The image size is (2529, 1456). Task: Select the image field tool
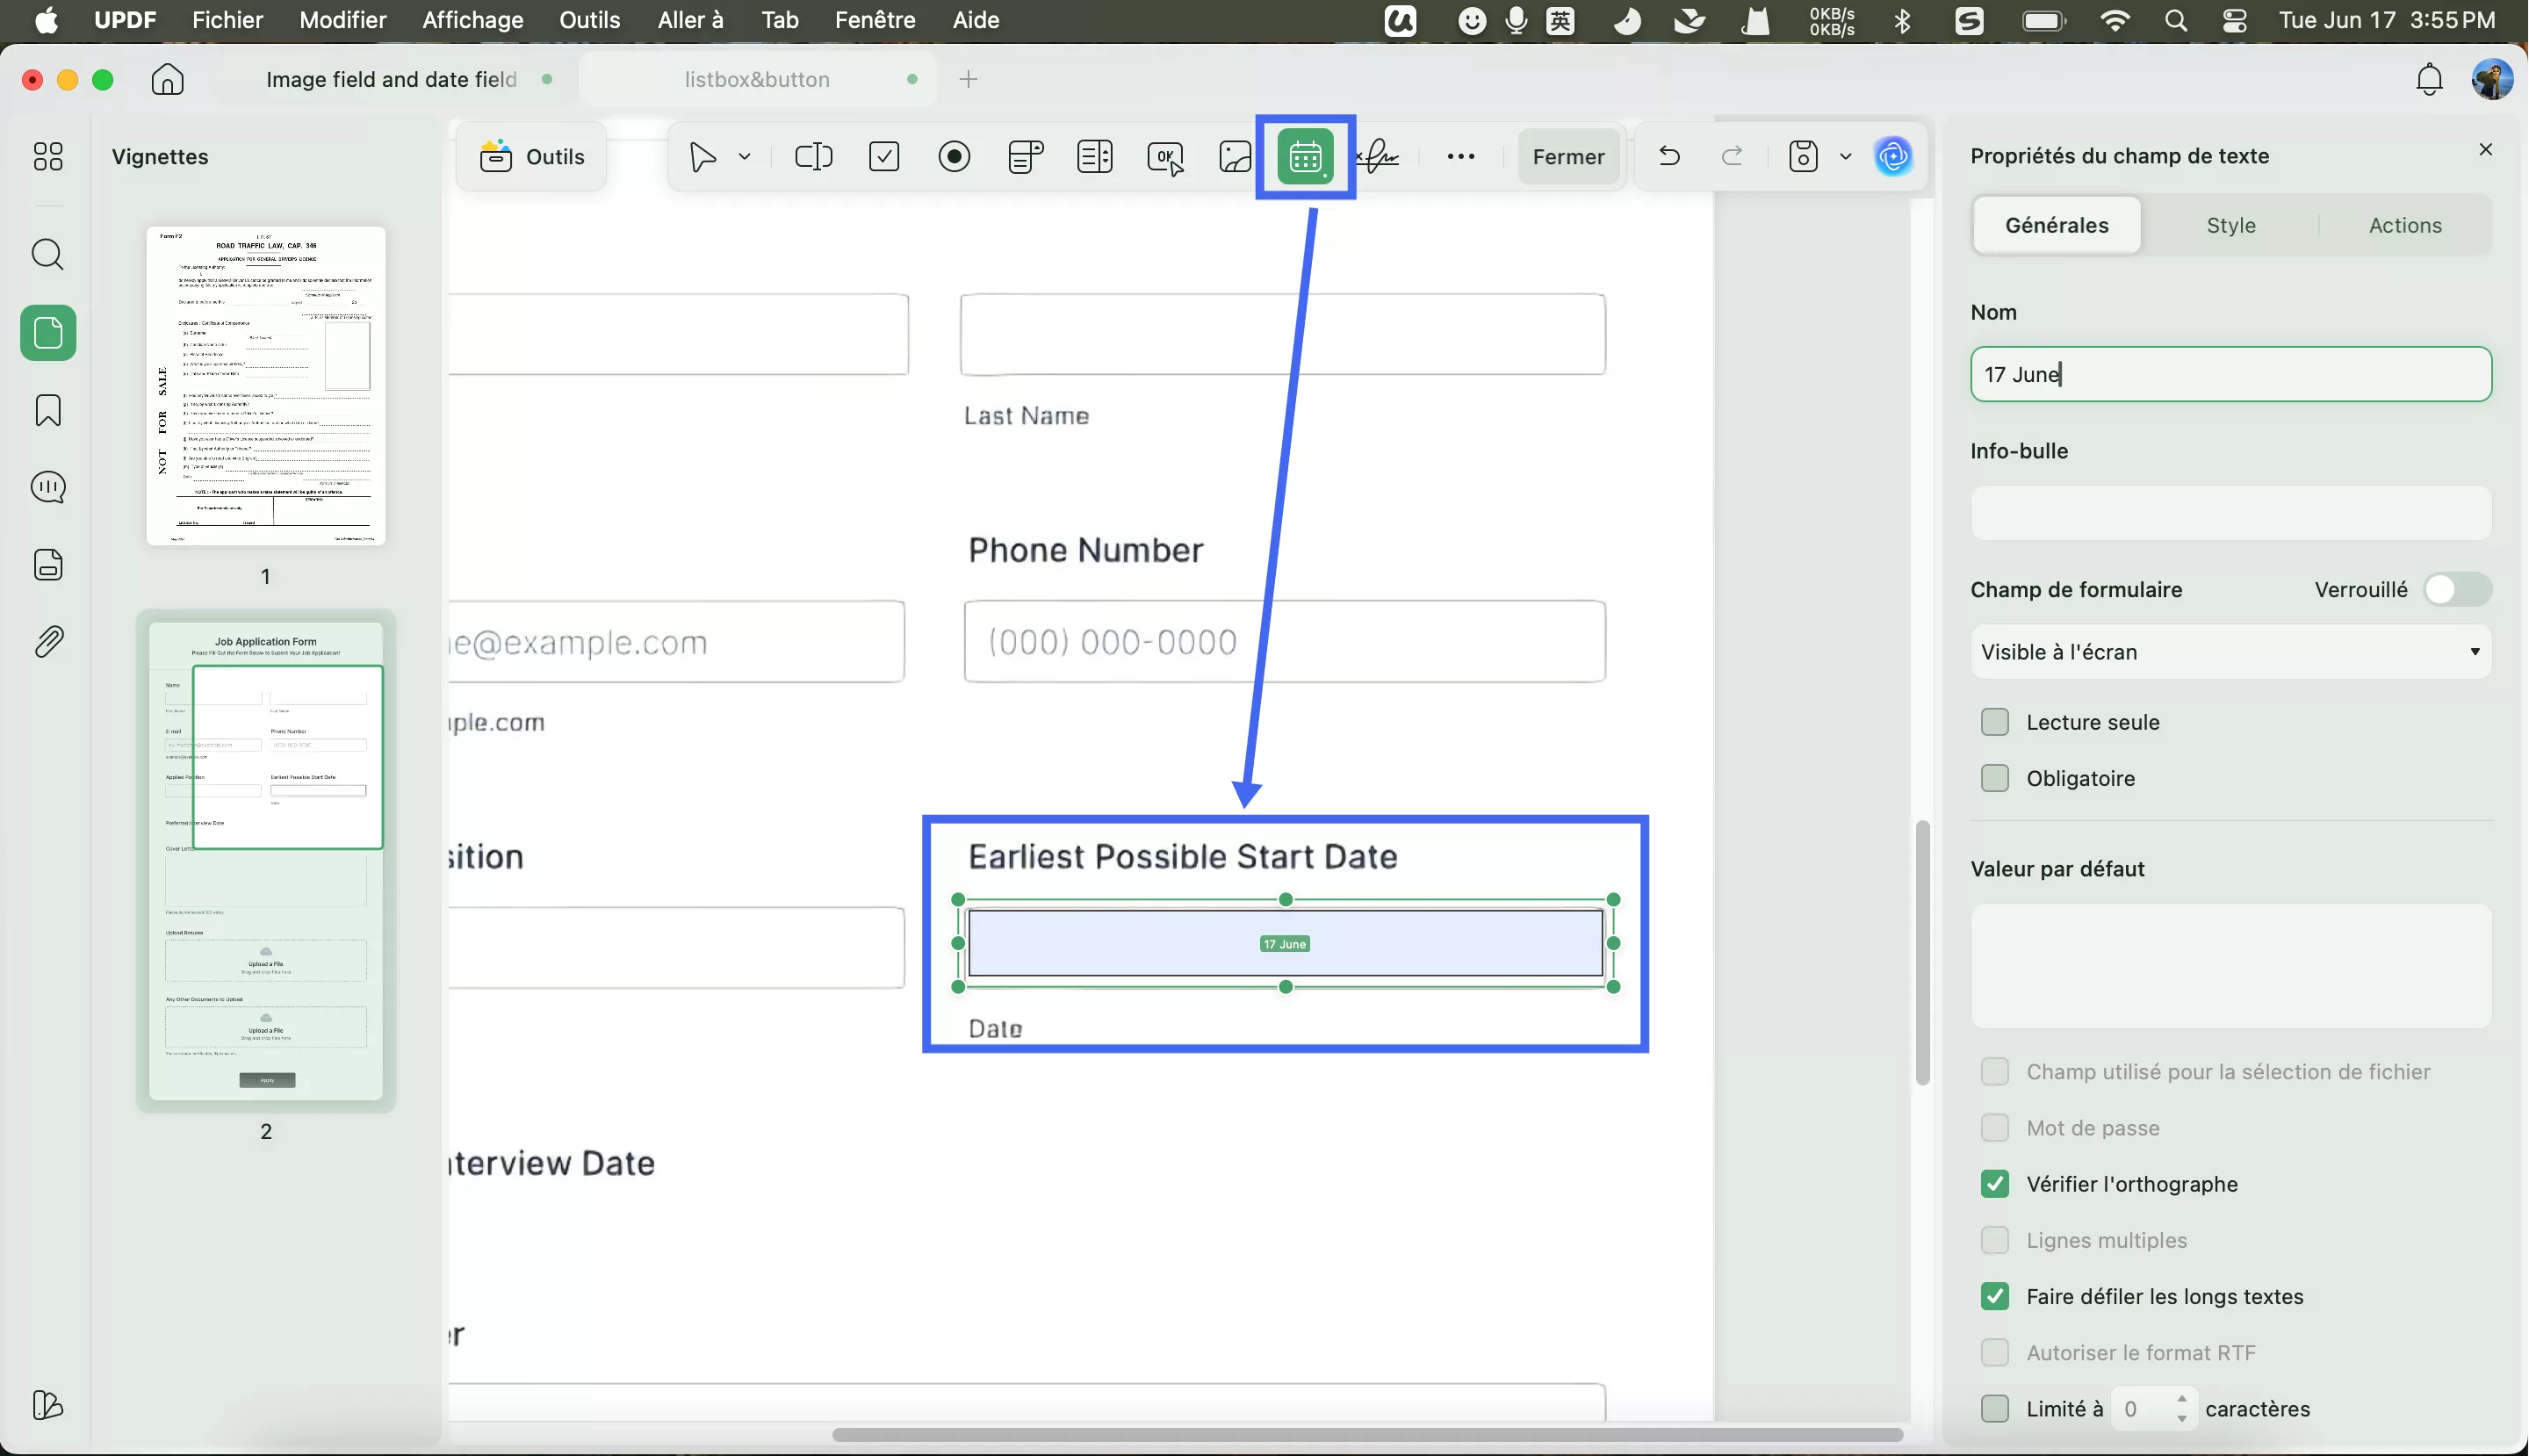(x=1236, y=157)
